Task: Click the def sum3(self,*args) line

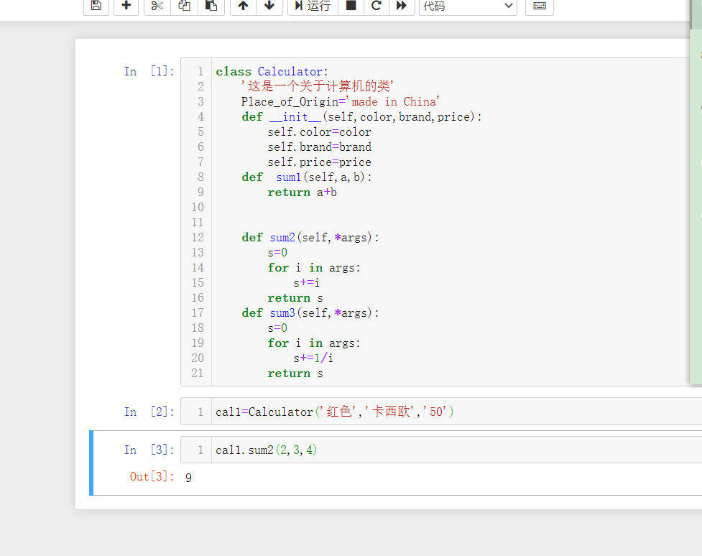Action: [310, 313]
